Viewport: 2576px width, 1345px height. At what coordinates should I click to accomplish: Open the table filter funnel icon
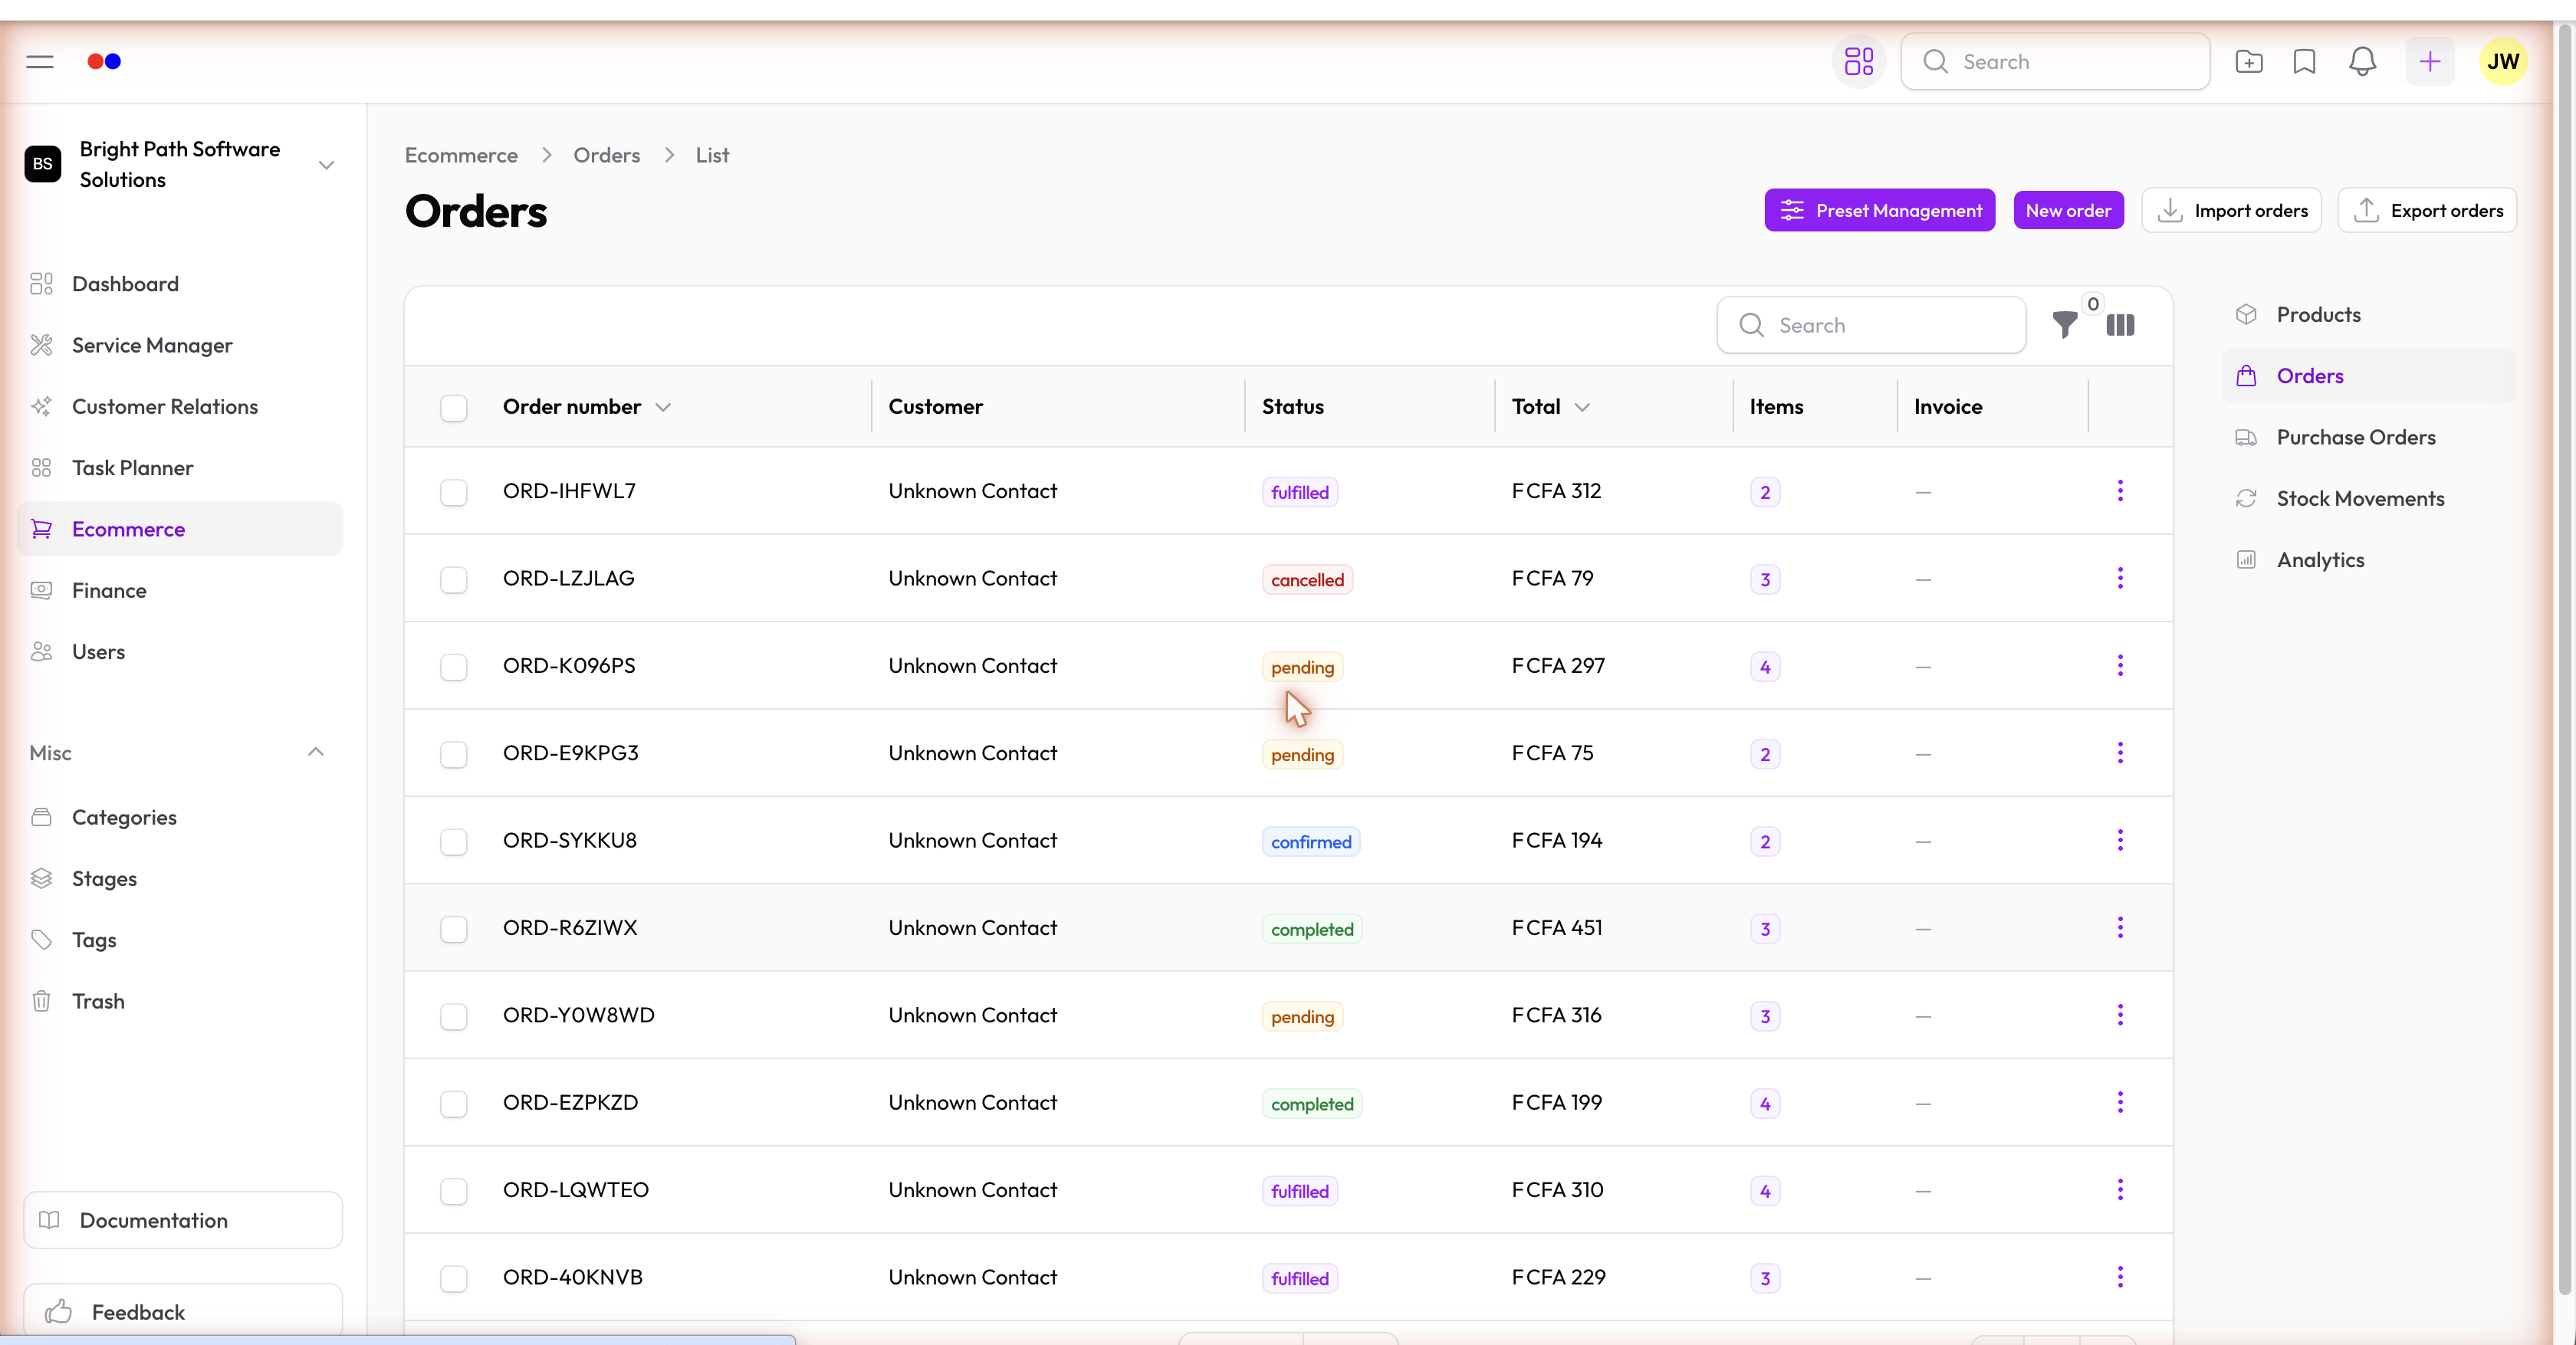tap(2064, 325)
